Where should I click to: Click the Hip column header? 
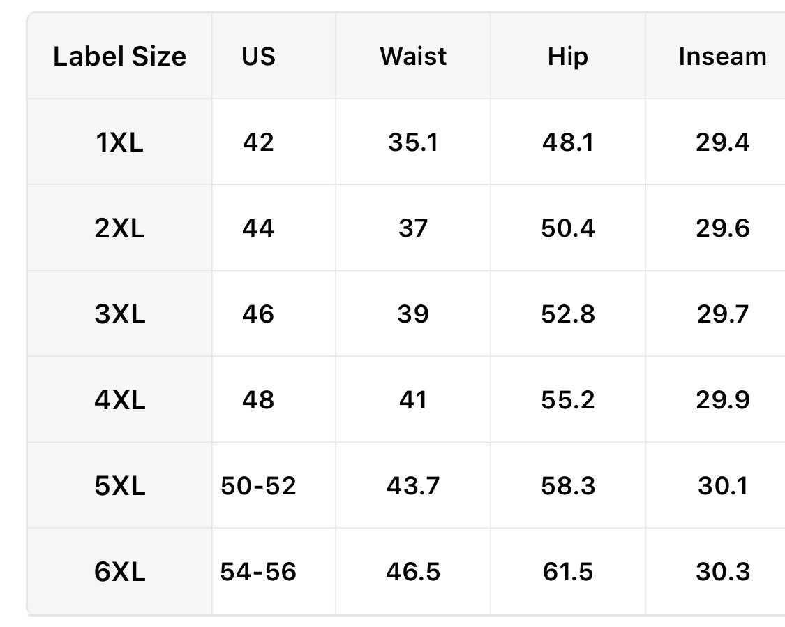pos(568,56)
